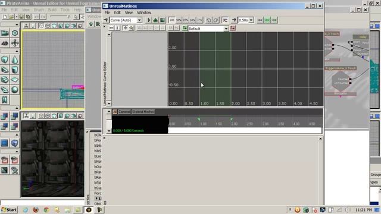Select the All group tab
Viewport: 381px width, 214px height.
click(x=115, y=112)
